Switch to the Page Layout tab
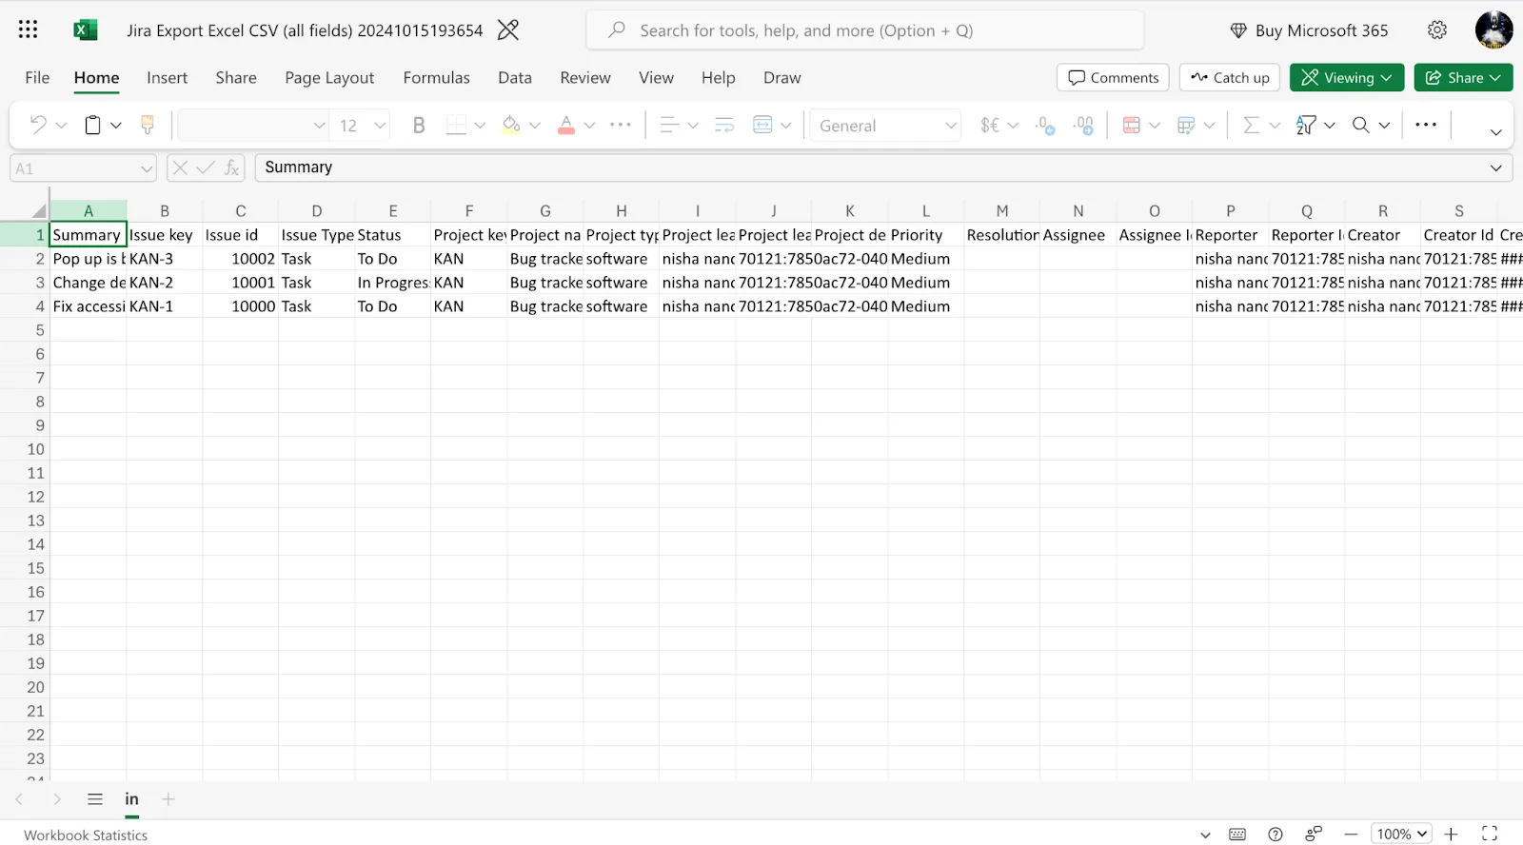 coord(329,78)
